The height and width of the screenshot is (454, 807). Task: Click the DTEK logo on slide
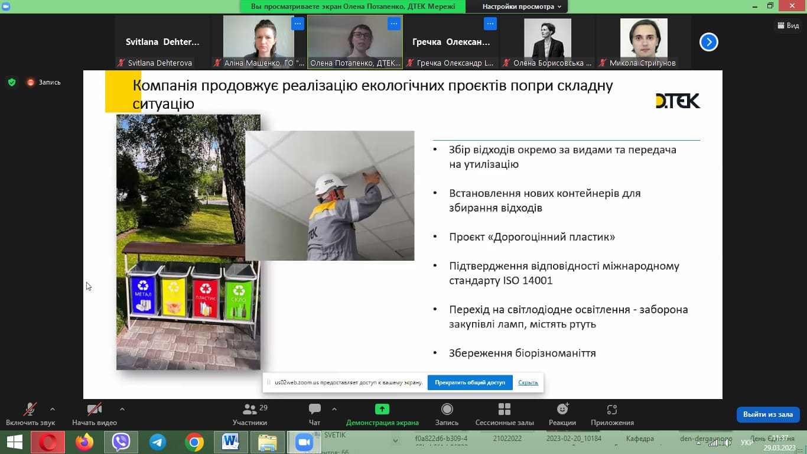click(x=678, y=101)
